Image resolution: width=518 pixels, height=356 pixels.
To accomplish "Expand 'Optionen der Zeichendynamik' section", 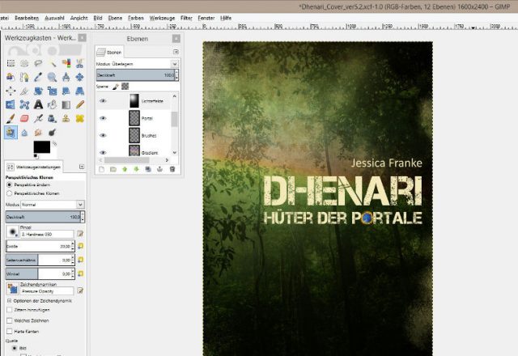I will [x=9, y=301].
